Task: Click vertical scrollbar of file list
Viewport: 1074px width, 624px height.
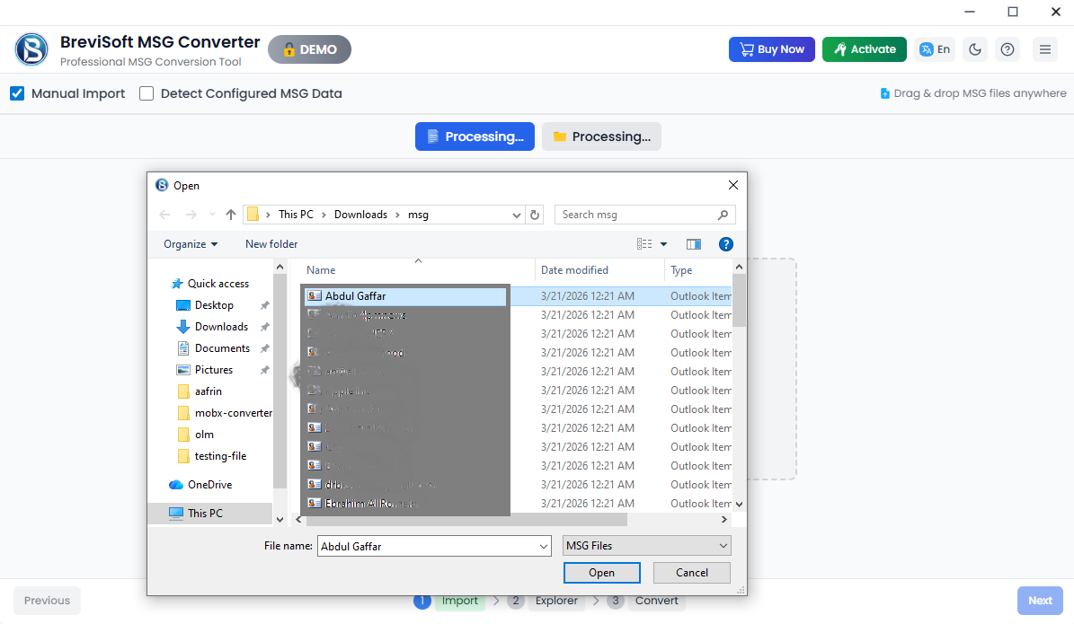Action: tap(739, 301)
